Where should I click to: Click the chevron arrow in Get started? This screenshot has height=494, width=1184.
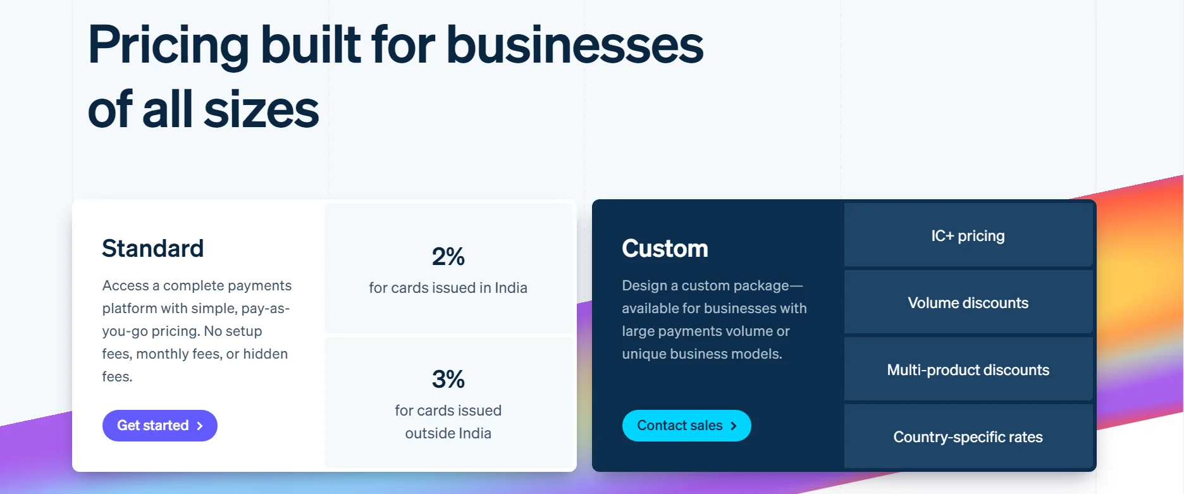pos(200,426)
